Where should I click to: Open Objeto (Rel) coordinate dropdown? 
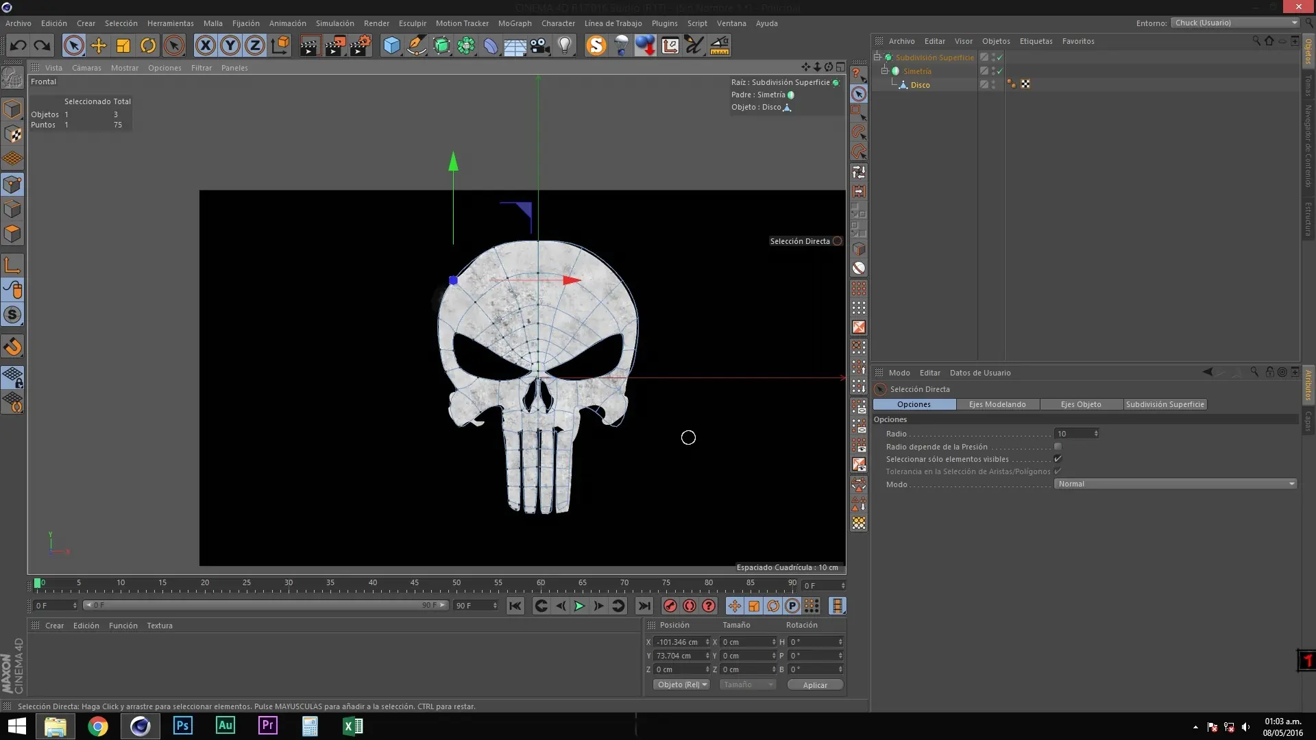click(x=681, y=684)
